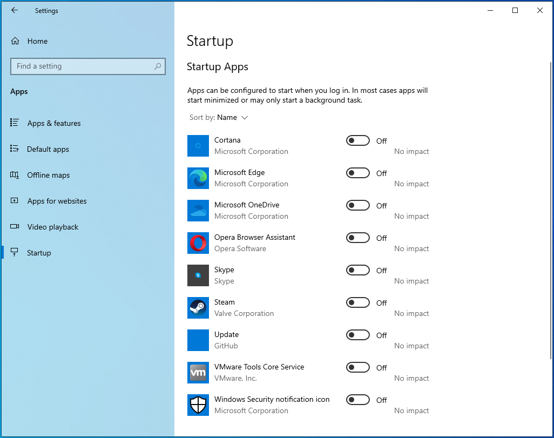554x438 pixels.
Task: Click the back arrow button
Action: 14,10
